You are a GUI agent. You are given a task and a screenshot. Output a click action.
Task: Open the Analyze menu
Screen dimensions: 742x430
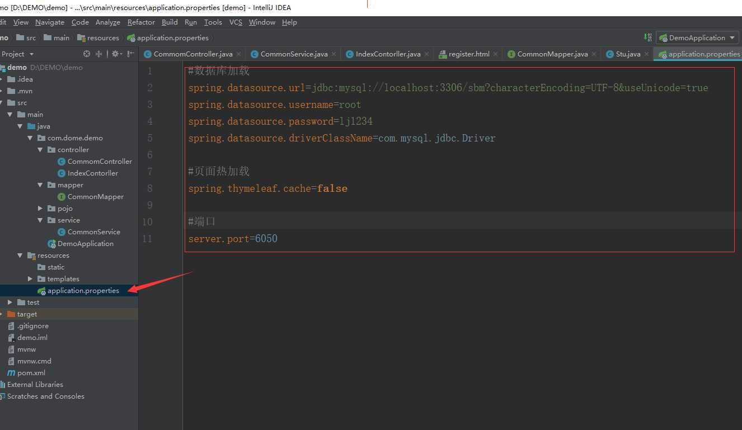(108, 22)
